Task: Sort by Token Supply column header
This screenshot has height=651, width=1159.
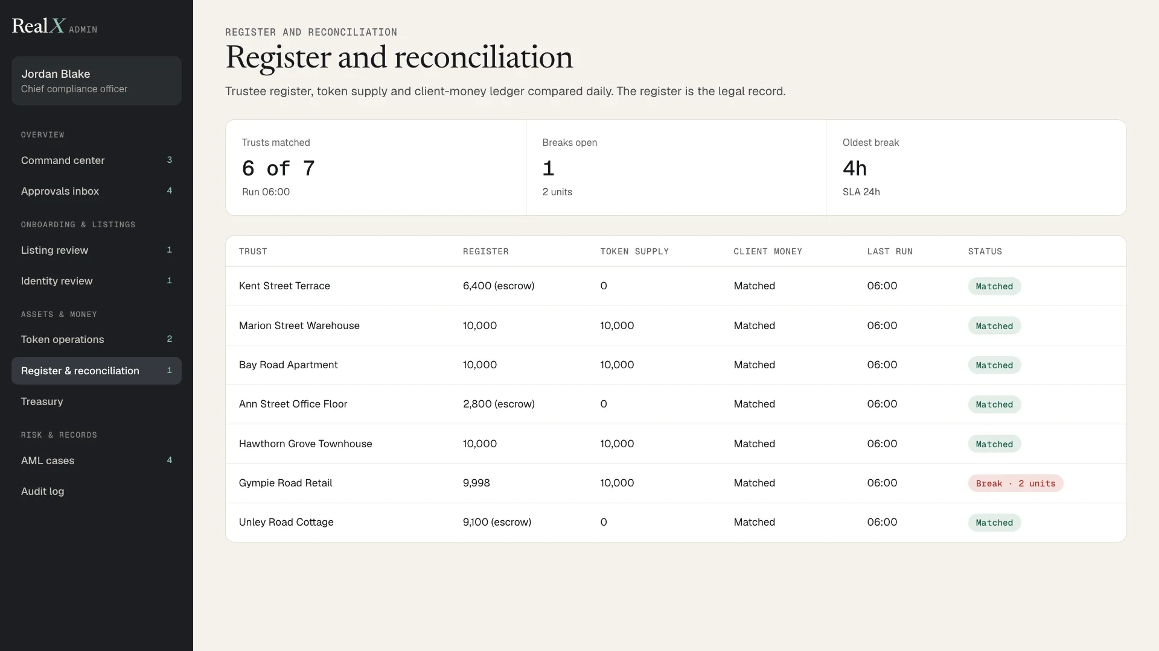Action: click(634, 251)
